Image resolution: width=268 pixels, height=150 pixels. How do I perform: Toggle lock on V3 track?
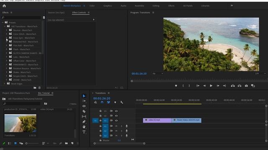coord(100,111)
